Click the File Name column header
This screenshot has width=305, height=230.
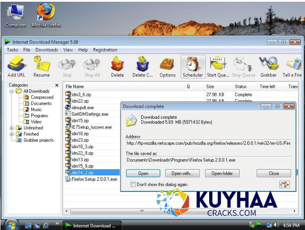pos(124,86)
